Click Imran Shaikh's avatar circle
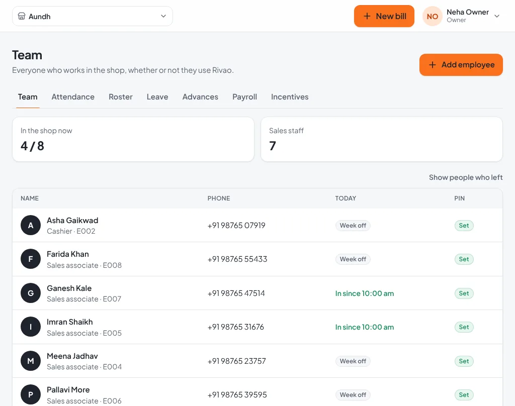Image resolution: width=515 pixels, height=406 pixels. tap(31, 327)
